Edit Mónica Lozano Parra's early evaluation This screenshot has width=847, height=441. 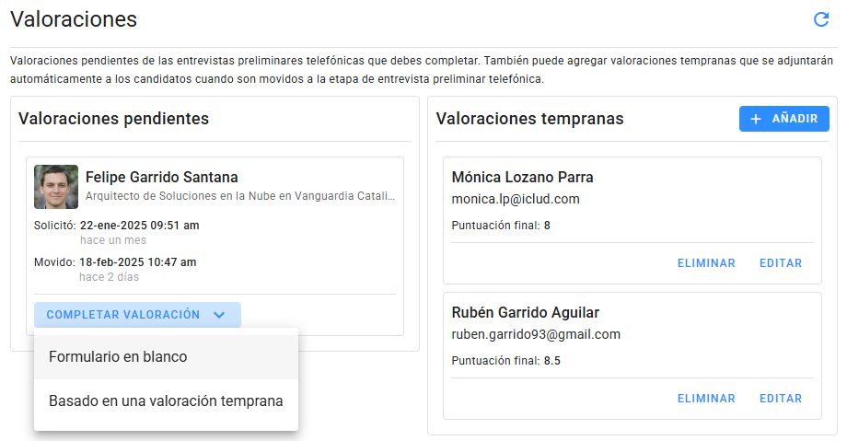780,263
